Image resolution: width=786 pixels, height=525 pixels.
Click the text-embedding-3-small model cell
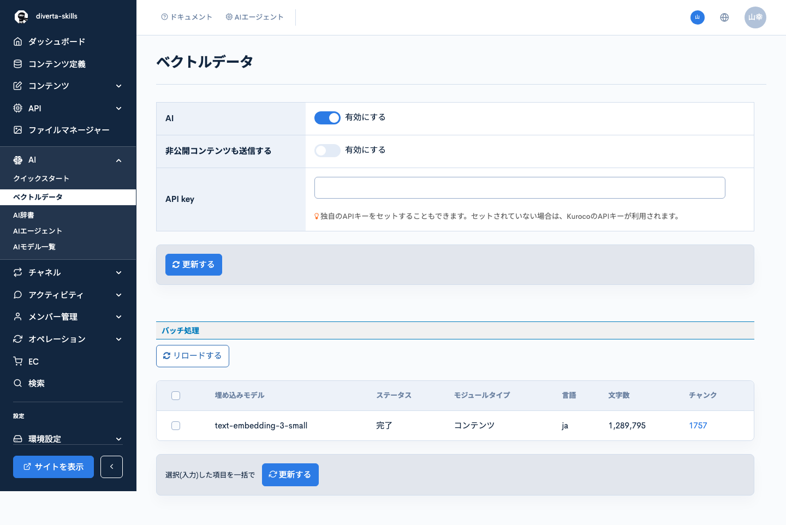[261, 426]
